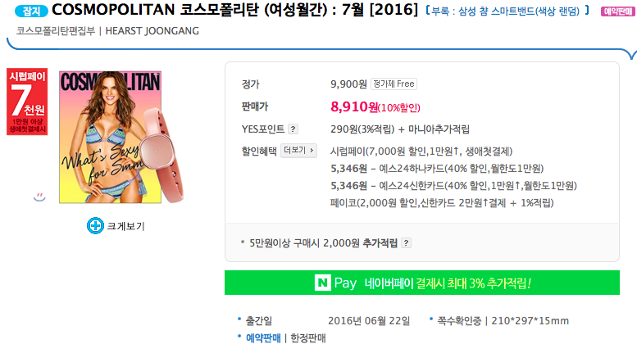
Task: Open the Cosmopolitan magazine cover thumbnail
Action: click(110, 137)
